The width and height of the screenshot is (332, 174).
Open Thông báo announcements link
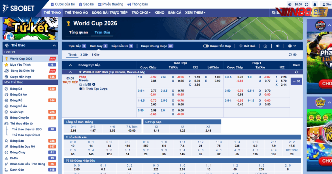point(137,4)
